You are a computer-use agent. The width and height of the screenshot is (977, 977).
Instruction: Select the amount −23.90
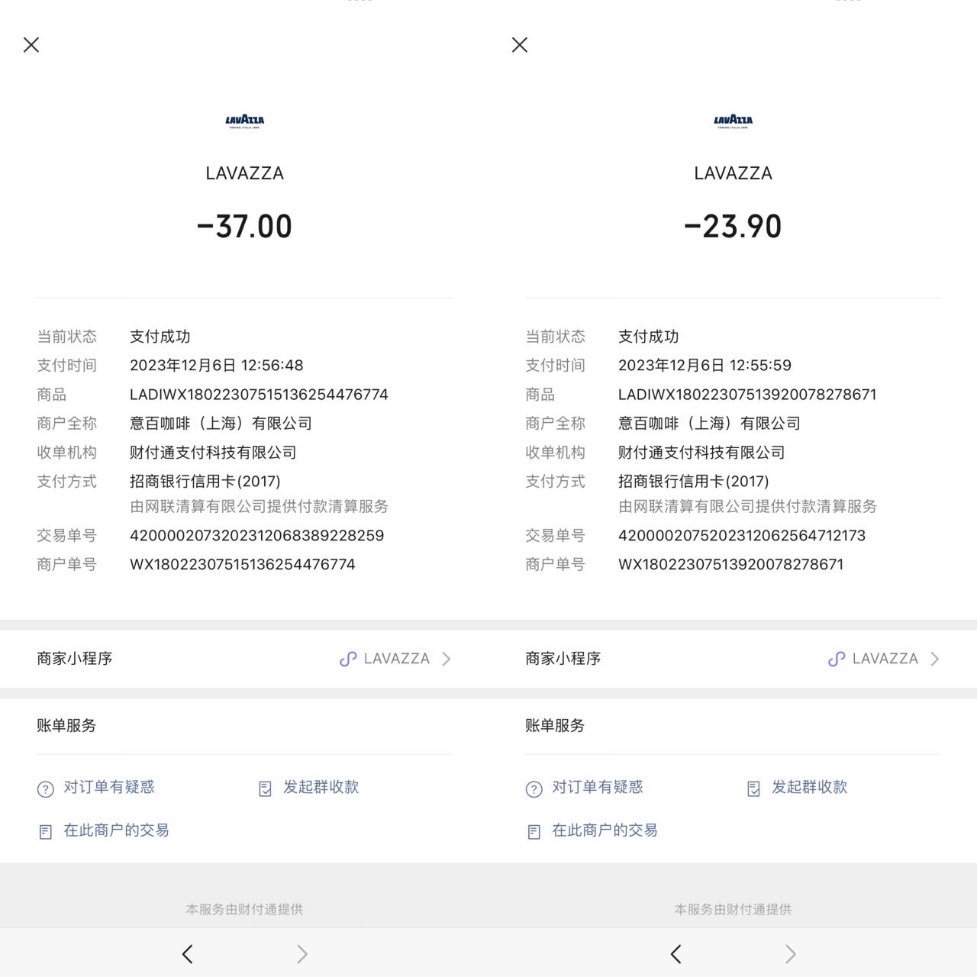[x=733, y=227]
